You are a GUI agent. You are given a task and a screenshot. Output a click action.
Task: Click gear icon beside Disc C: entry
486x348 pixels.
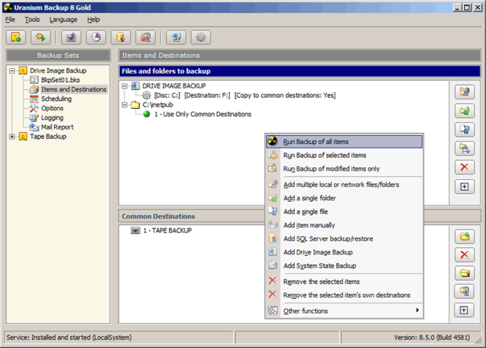click(147, 95)
